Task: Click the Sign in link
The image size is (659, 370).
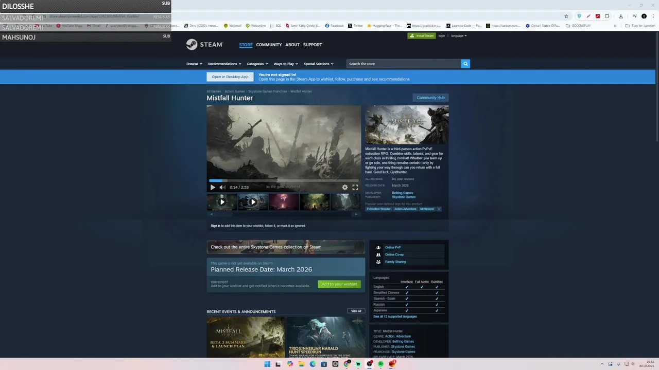Action: point(215,226)
